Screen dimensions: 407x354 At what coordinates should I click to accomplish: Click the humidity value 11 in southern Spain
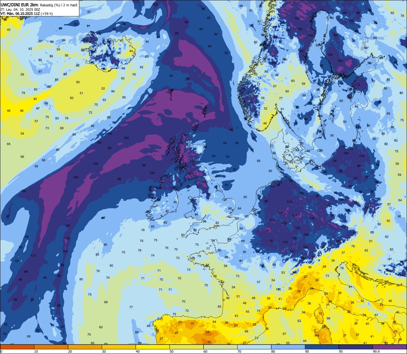pyautogui.click(x=209, y=342)
